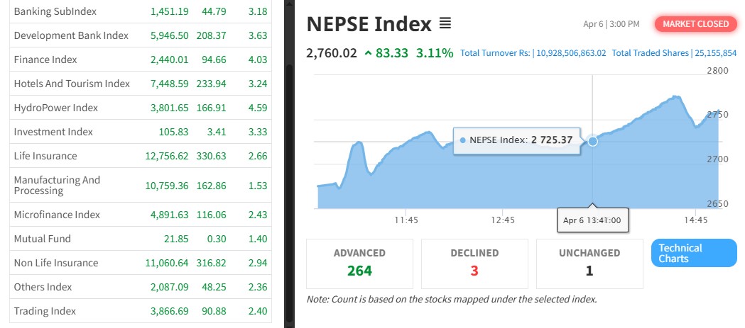Select Hotels And Tourism Index
745x328 pixels.
click(x=72, y=84)
